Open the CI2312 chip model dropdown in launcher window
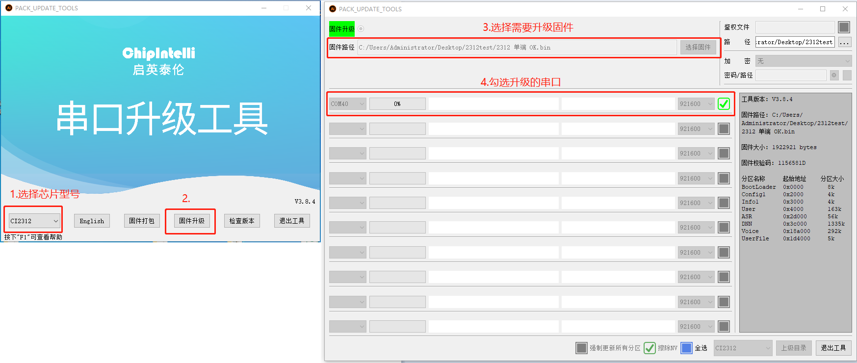 34,221
